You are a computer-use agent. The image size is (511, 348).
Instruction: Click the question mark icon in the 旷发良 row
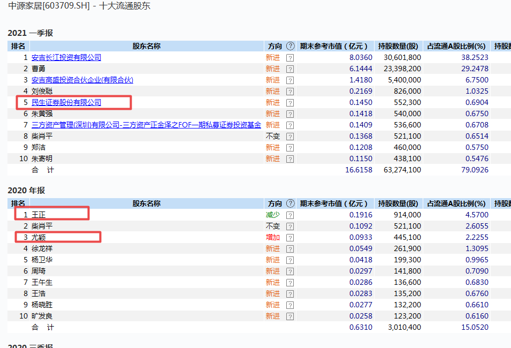(x=290, y=316)
